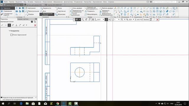Expand the Ограничения group arrow

144,17
